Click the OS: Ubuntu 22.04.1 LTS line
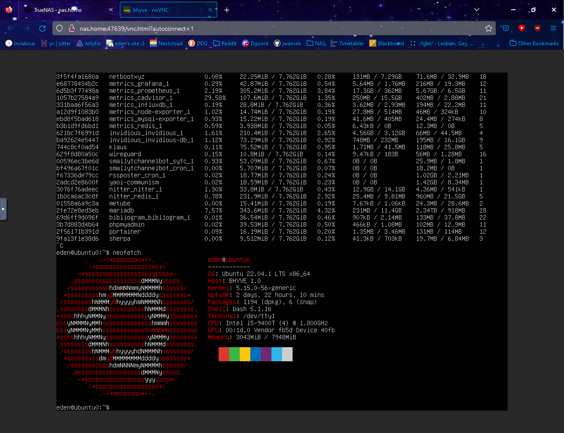The height and width of the screenshot is (433, 564). [x=259, y=274]
